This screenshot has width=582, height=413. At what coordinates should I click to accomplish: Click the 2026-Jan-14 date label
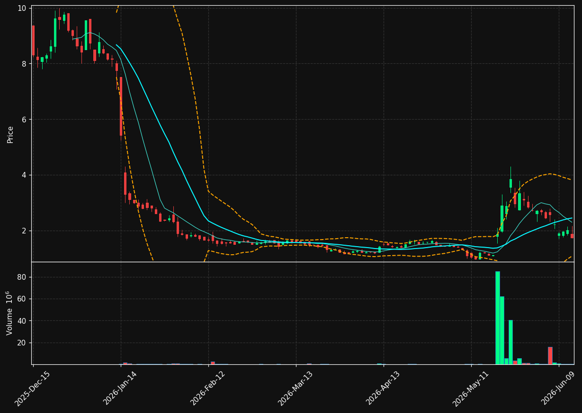pos(120,388)
